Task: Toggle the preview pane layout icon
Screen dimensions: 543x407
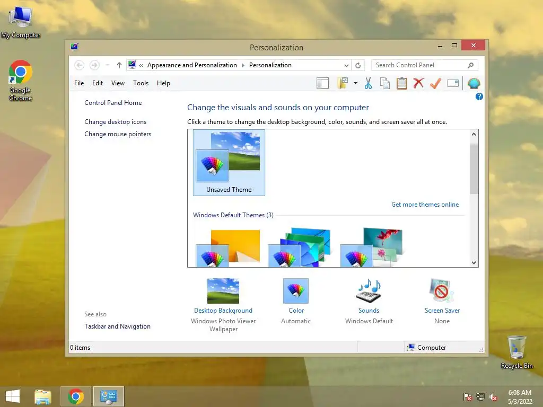Action: (x=323, y=83)
